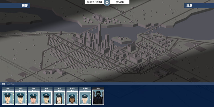Image resolution: width=214 pixels, height=107 pixels.
Task: Select the first officer card rated 250
Action: (8, 96)
